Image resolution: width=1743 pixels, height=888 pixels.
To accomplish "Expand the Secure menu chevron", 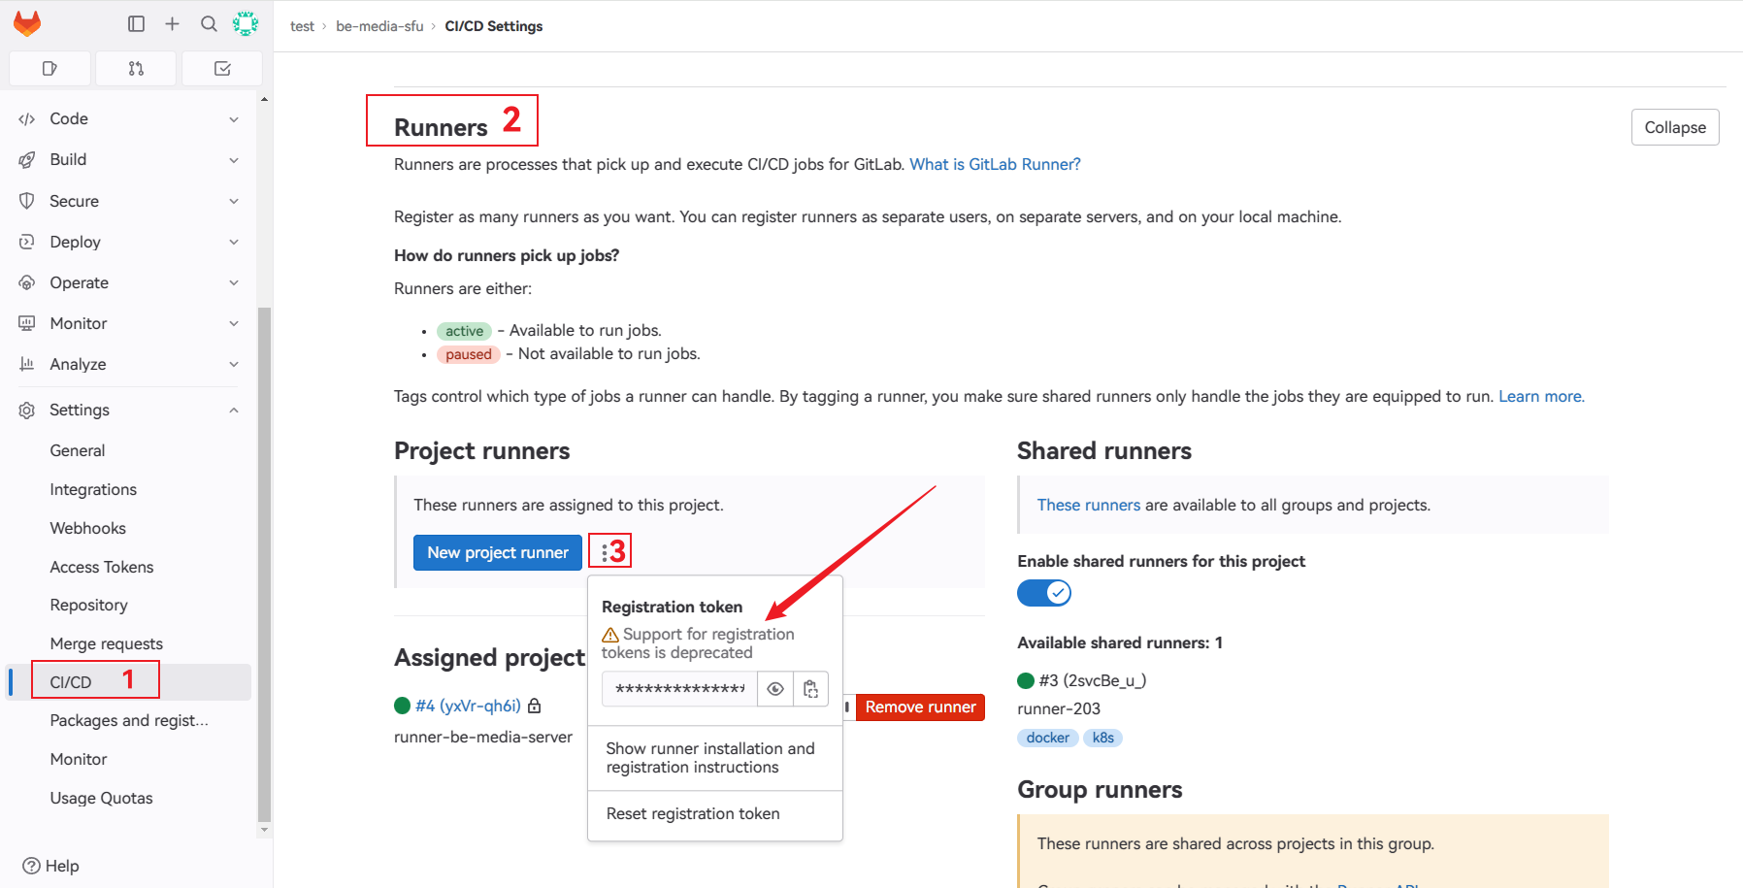I will [x=234, y=201].
